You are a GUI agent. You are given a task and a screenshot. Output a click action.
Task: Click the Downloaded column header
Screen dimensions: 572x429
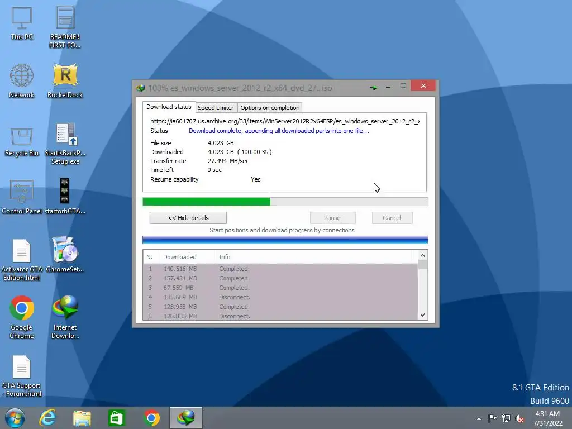(188, 257)
